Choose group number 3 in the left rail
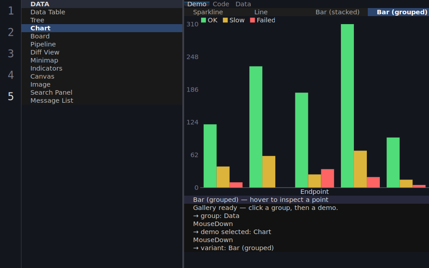429x268 pixels. [x=11, y=54]
